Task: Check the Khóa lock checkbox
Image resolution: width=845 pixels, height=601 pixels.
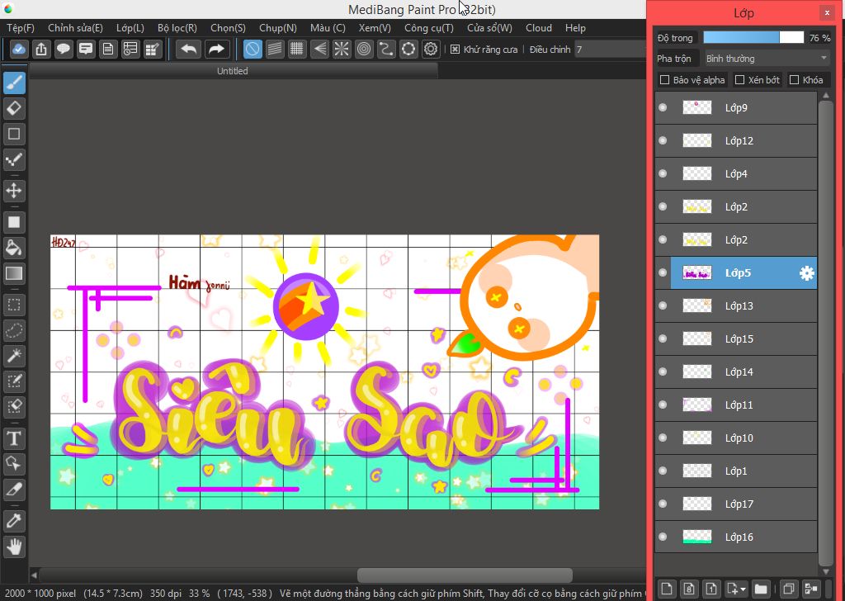Action: coord(794,80)
